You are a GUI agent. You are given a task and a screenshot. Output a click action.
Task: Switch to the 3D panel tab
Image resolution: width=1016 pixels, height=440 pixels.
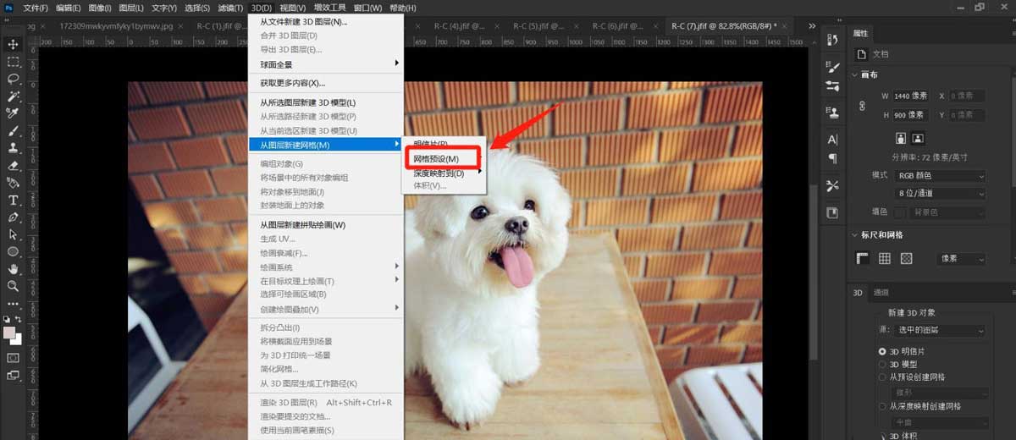(x=857, y=292)
